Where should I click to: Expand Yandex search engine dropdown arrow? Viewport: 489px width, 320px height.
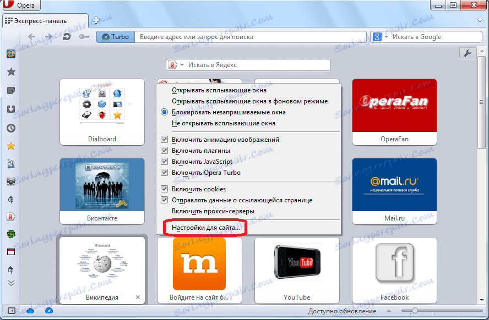[182, 65]
